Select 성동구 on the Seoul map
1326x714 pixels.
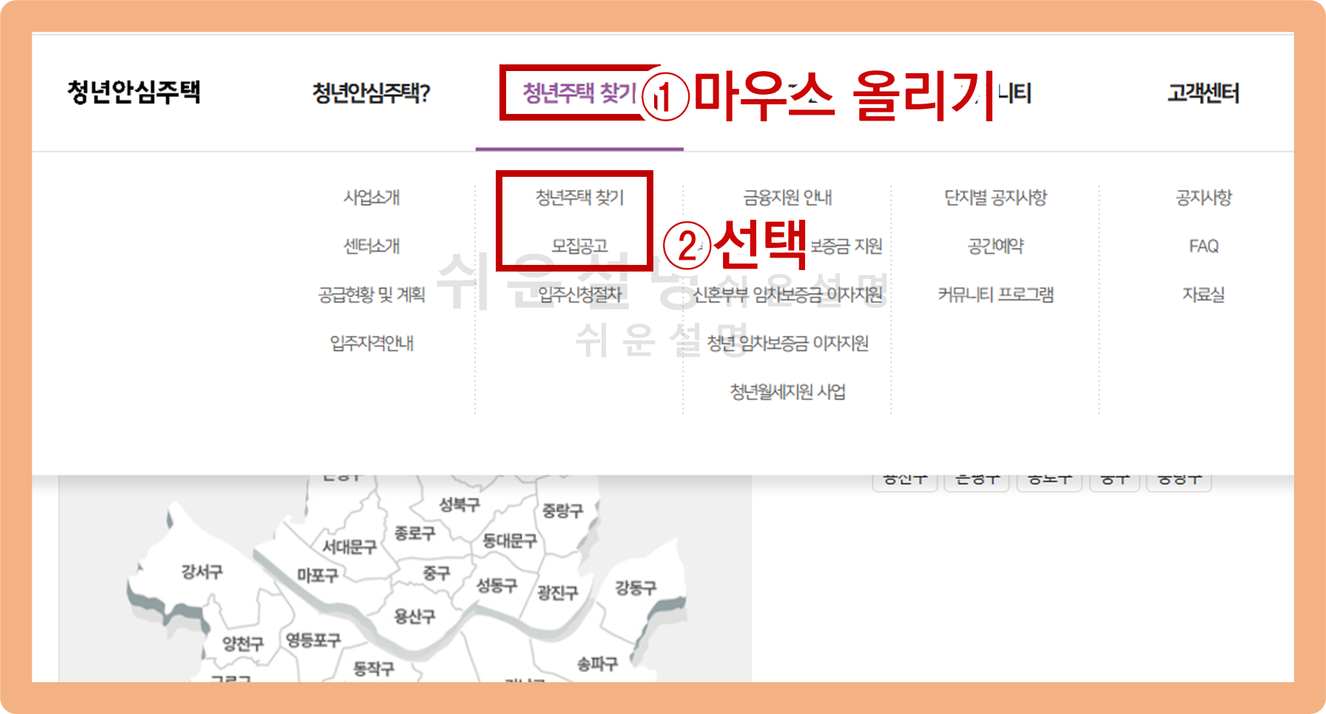pos(497,585)
